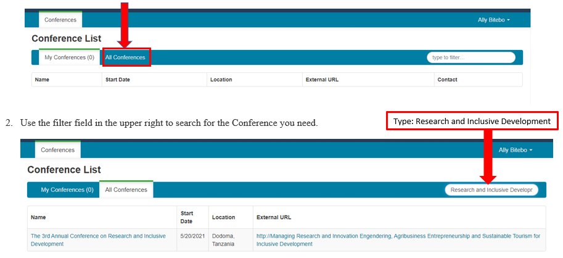Click External URL header in upper table

pyautogui.click(x=322, y=80)
